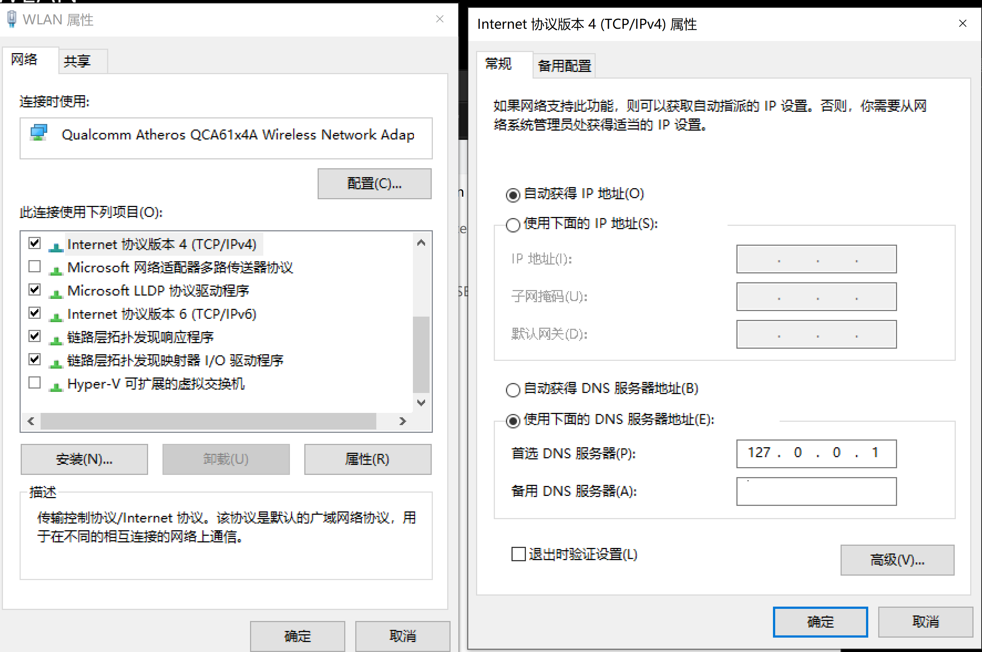Check the 退出时验证设置 checkbox
Viewport: 982px width, 652px height.
pos(518,554)
